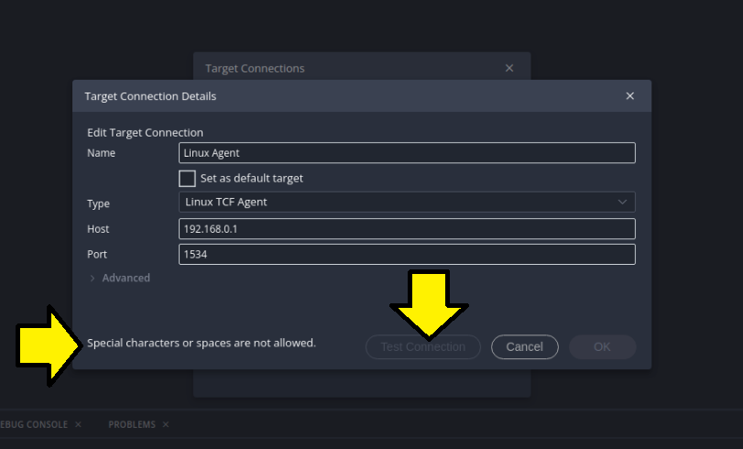
Task: Focus the Name field containing Linux Agent
Action: (x=406, y=153)
